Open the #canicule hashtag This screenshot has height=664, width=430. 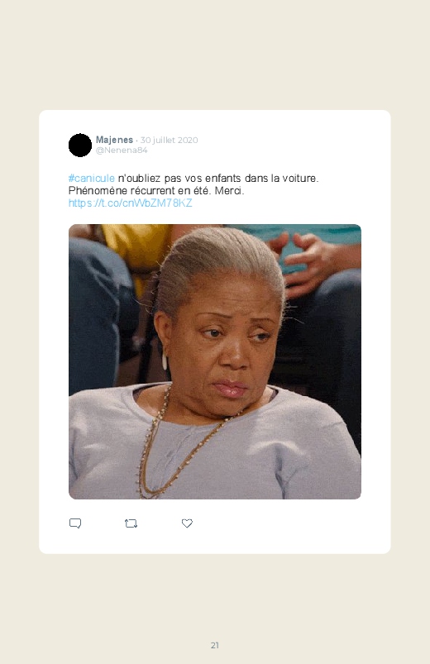click(x=92, y=179)
